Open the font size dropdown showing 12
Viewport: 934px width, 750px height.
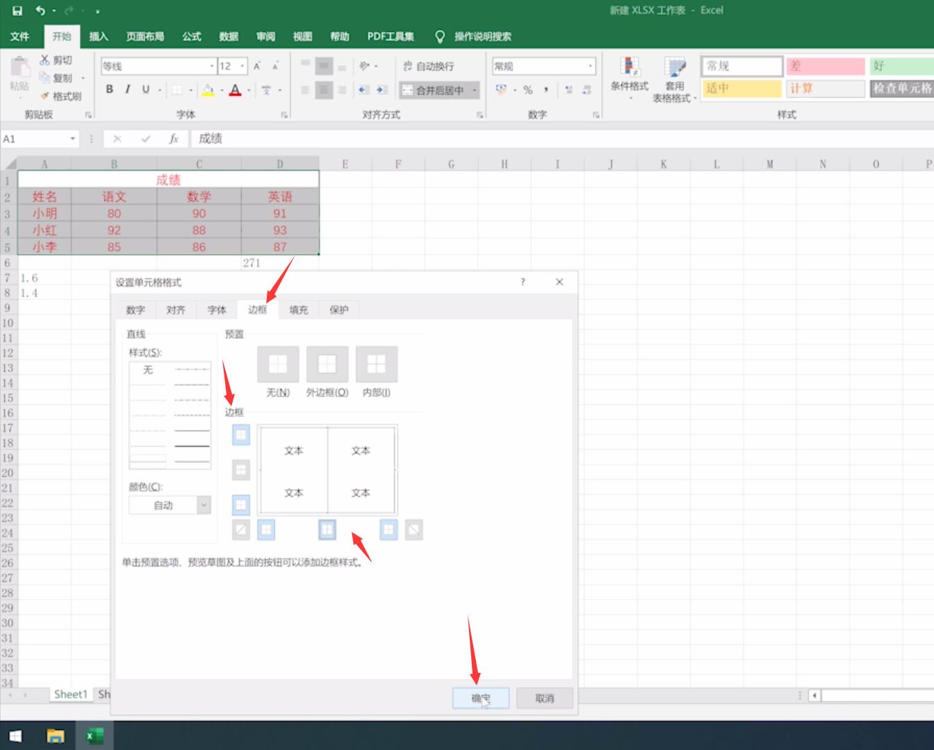pos(243,66)
